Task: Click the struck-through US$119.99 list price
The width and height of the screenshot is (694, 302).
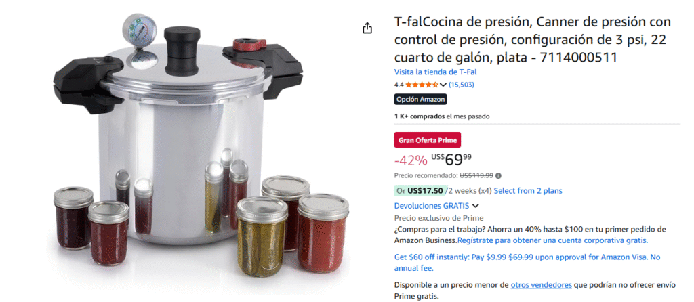Action: click(476, 175)
